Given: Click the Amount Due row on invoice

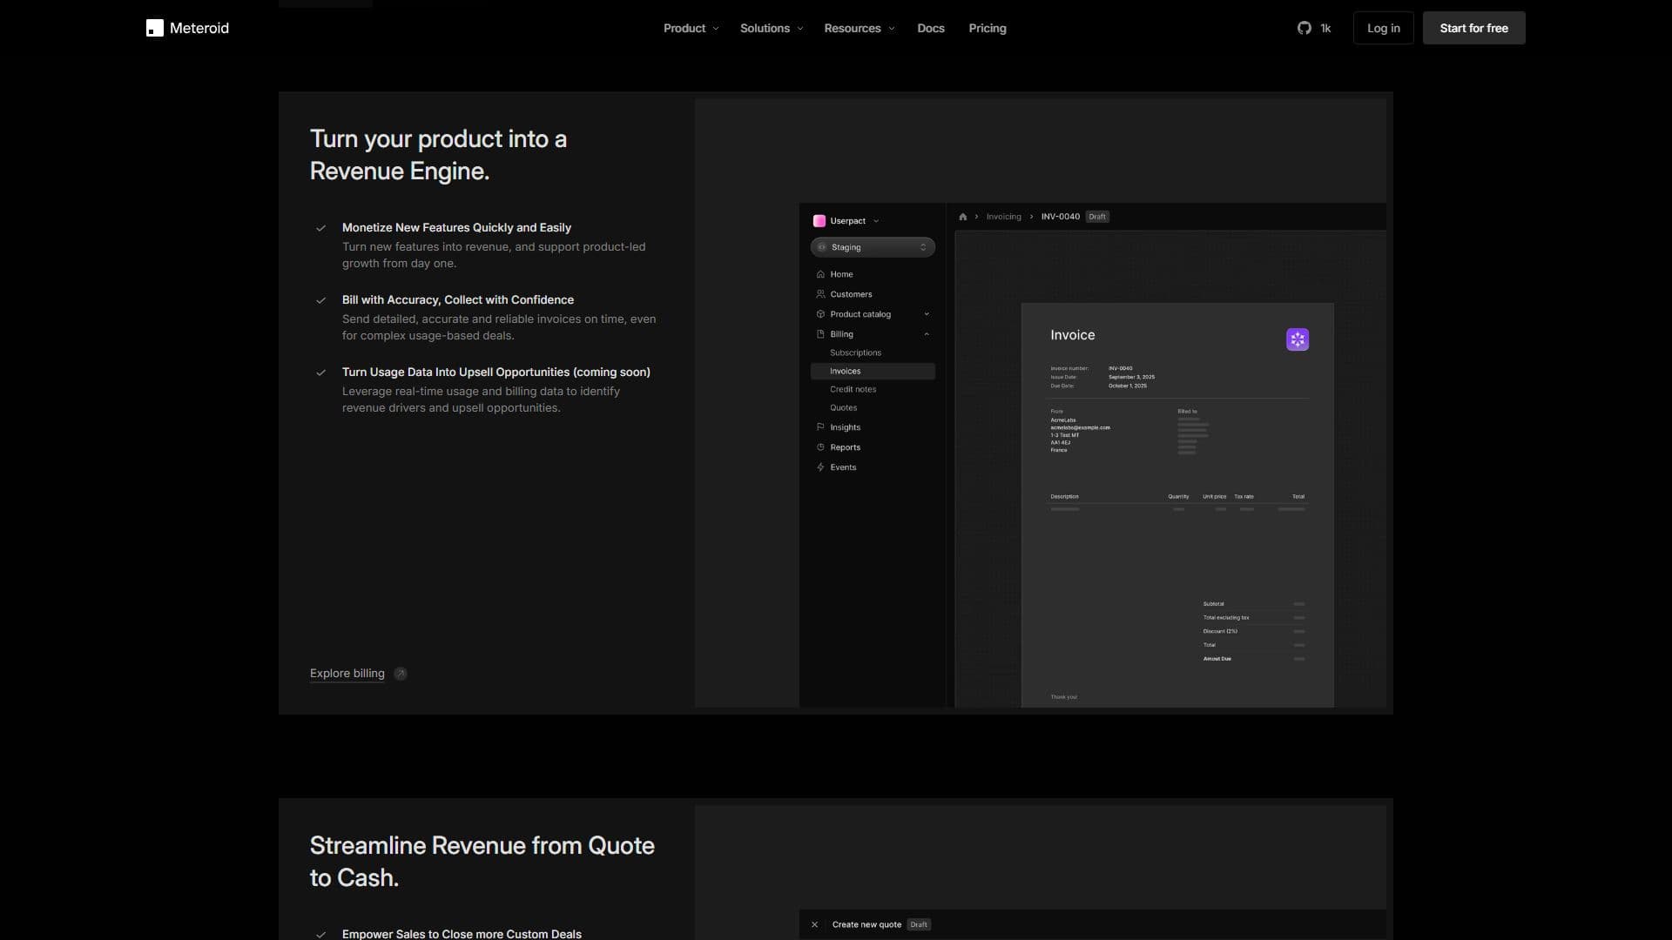Looking at the screenshot, I should pyautogui.click(x=1254, y=659).
